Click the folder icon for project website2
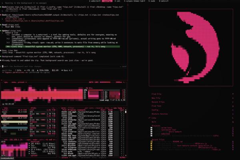Image resolution: width=240 pixels, height=160 pixels. pyautogui.click(x=151, y=134)
